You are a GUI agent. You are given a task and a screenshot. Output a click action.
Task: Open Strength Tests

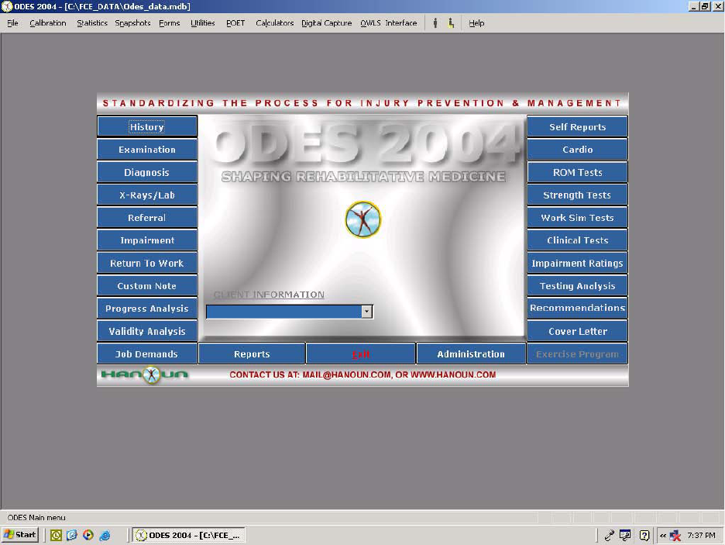(x=577, y=195)
